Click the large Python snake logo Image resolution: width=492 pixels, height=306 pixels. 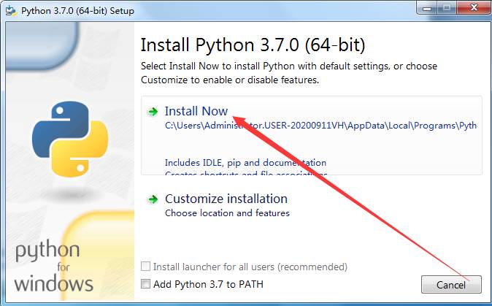(x=71, y=140)
